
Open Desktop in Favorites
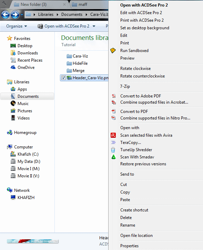(x=25, y=46)
